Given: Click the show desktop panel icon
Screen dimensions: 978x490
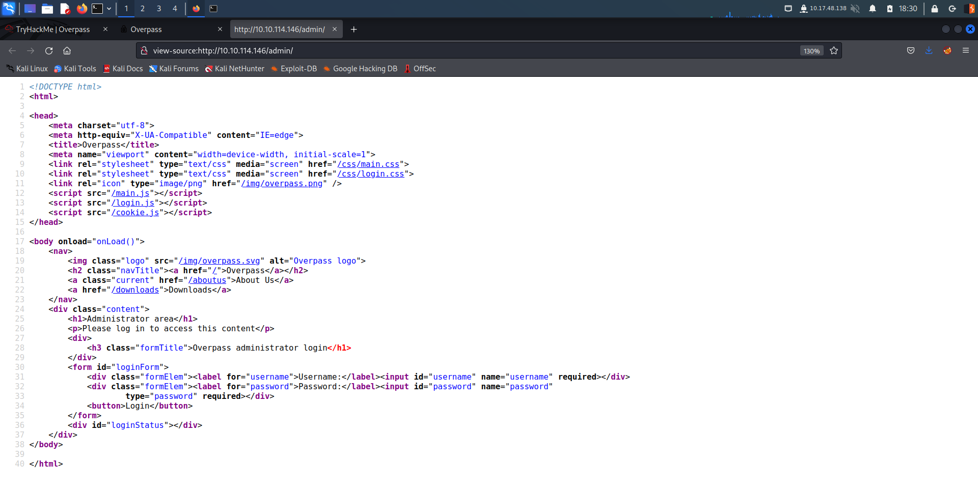Looking at the screenshot, I should click(x=30, y=9).
